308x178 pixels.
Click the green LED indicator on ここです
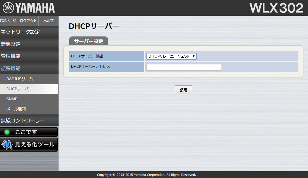6,132
